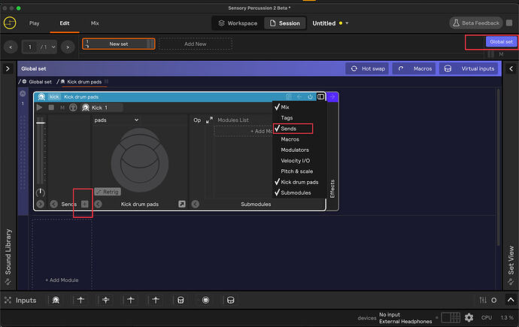The width and height of the screenshot is (519, 327).
Task: Click the back arrow icon in module header
Action: click(299, 97)
